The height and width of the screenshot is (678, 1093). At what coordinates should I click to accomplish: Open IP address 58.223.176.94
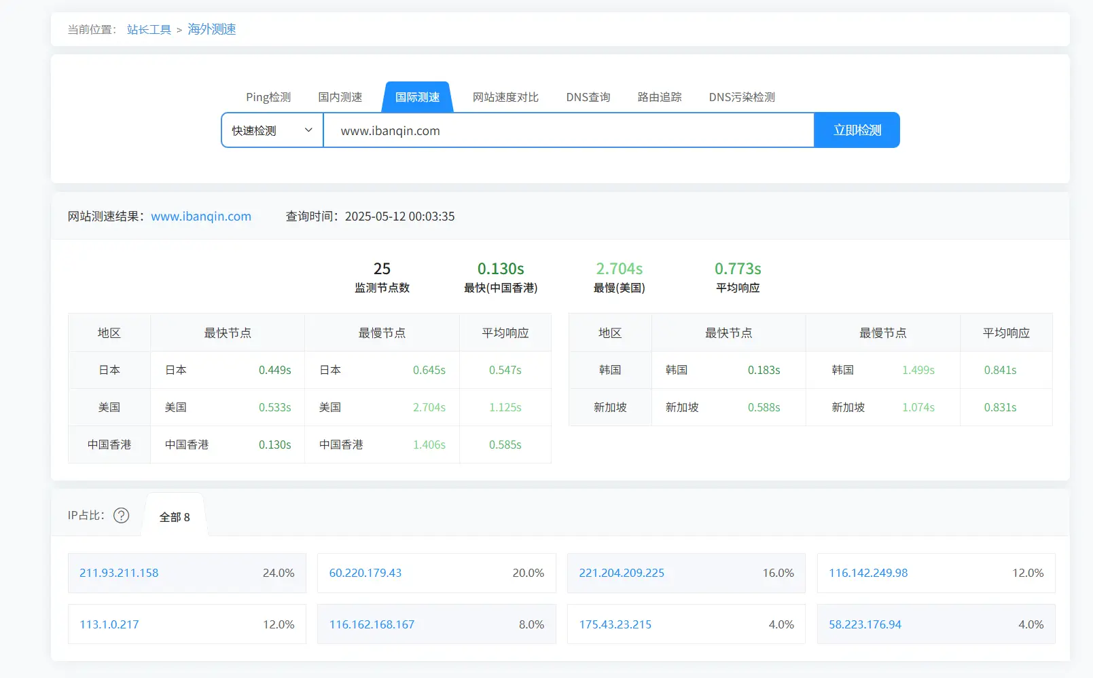point(865,624)
